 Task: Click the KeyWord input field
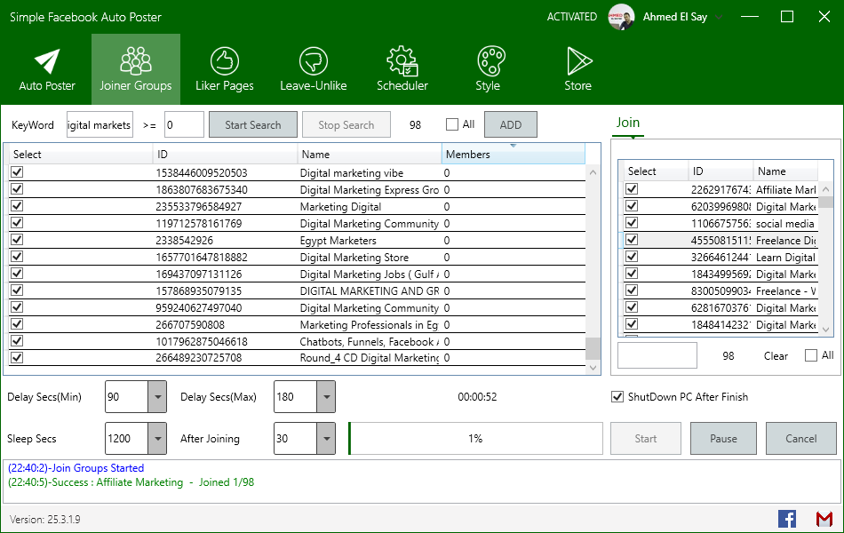click(100, 125)
